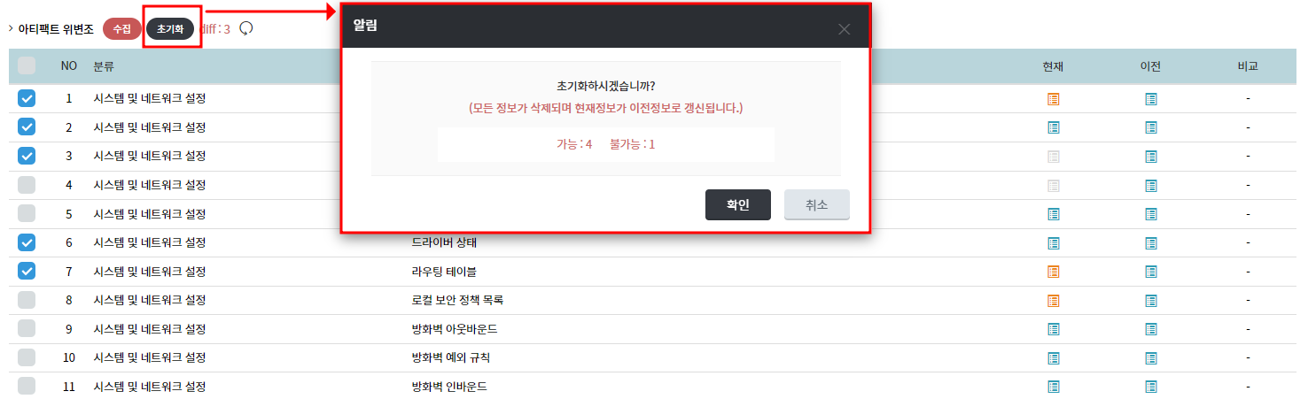Check the checkbox for row 4
The height and width of the screenshot is (399, 1308).
(27, 185)
